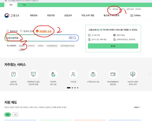Viewport: 152px width, 121px height.
Task: Select the 일자리 검색 radio option
Action: 21,31
